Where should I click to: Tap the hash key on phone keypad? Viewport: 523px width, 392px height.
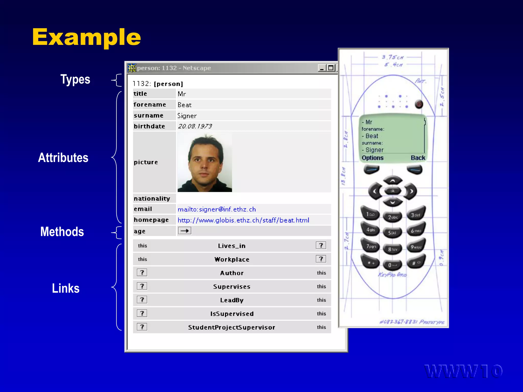[x=416, y=262]
